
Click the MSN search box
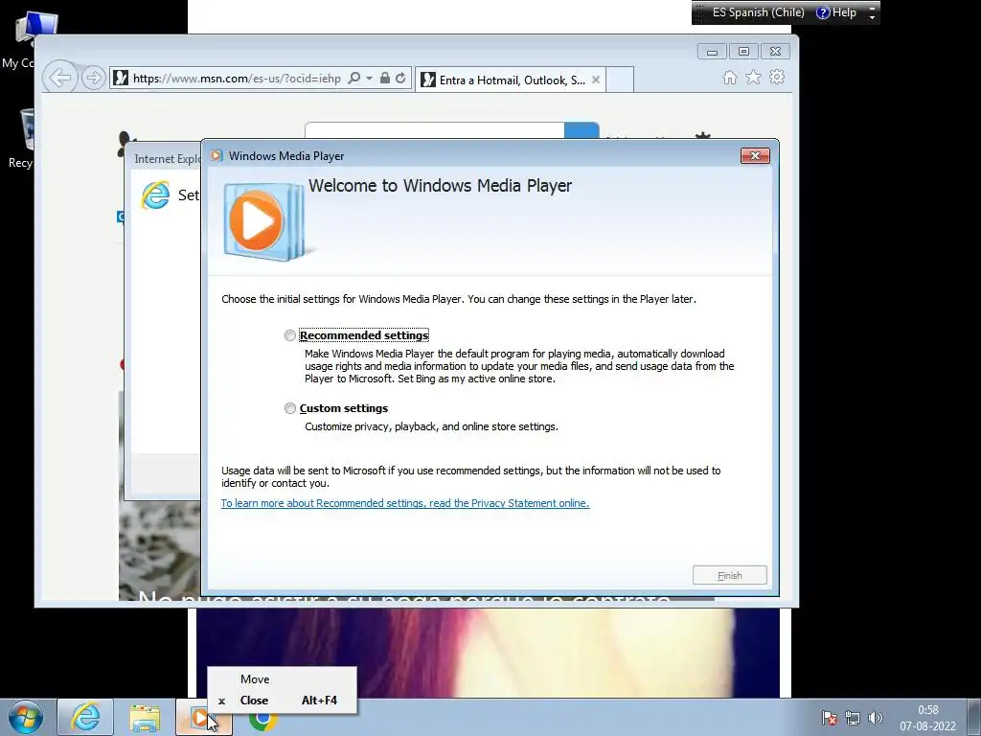435,130
